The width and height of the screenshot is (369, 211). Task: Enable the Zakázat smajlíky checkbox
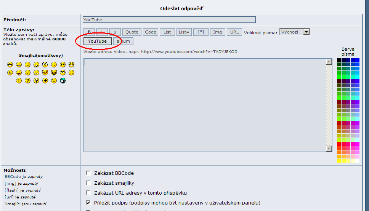(x=88, y=183)
